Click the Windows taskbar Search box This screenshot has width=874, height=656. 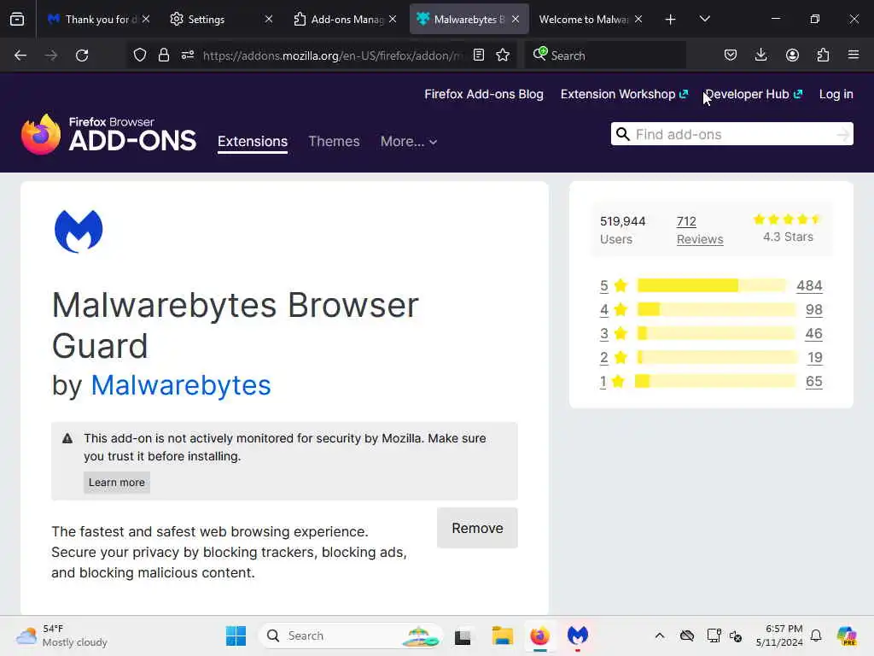pyautogui.click(x=349, y=635)
